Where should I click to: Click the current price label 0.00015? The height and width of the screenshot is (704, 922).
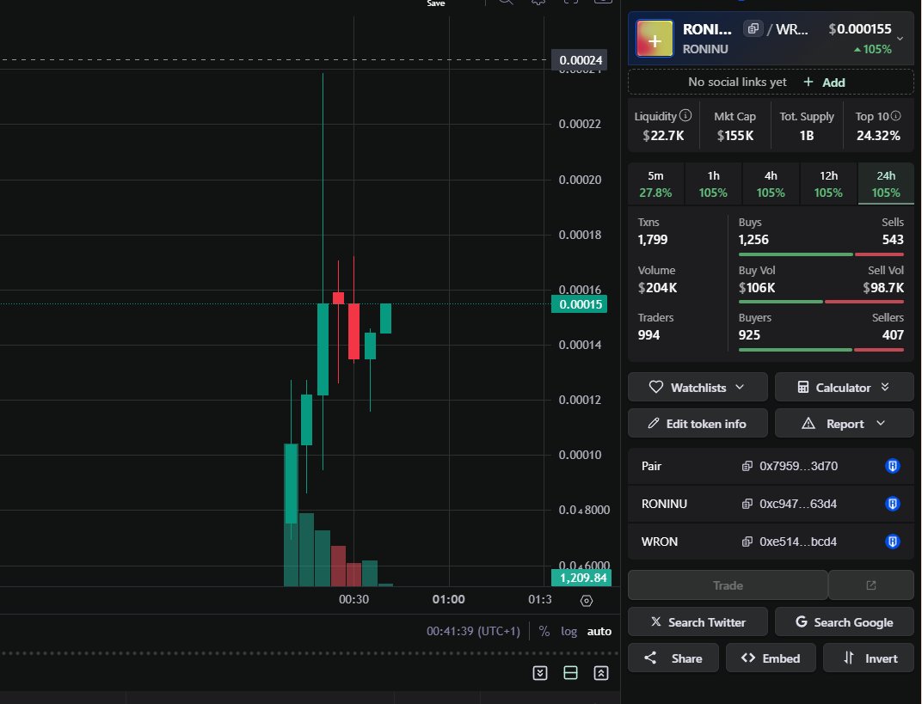point(579,304)
